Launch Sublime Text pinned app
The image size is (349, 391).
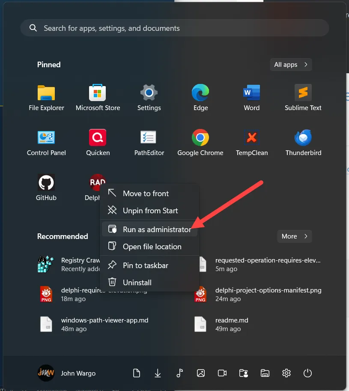coord(303,98)
